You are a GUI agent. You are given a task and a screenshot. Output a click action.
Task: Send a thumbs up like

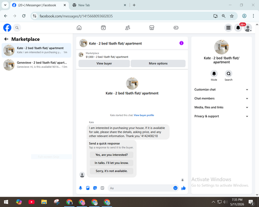(x=183, y=188)
